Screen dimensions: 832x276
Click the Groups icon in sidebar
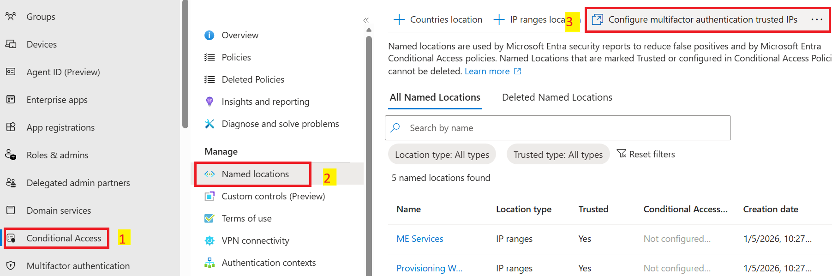(x=11, y=17)
